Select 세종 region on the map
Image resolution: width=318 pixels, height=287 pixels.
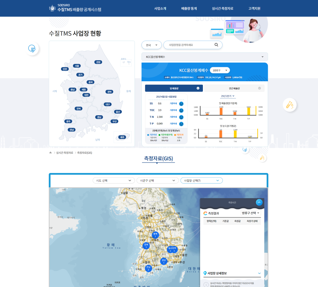[x=84, y=90]
